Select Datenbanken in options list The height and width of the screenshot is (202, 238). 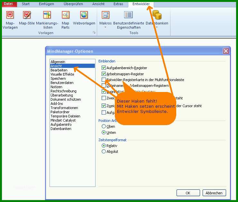(73, 129)
